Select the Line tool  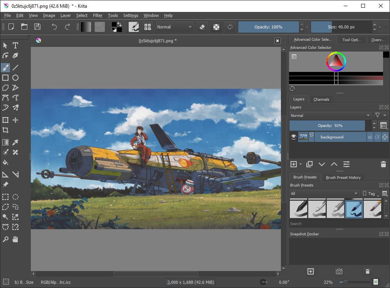pyautogui.click(x=15, y=67)
